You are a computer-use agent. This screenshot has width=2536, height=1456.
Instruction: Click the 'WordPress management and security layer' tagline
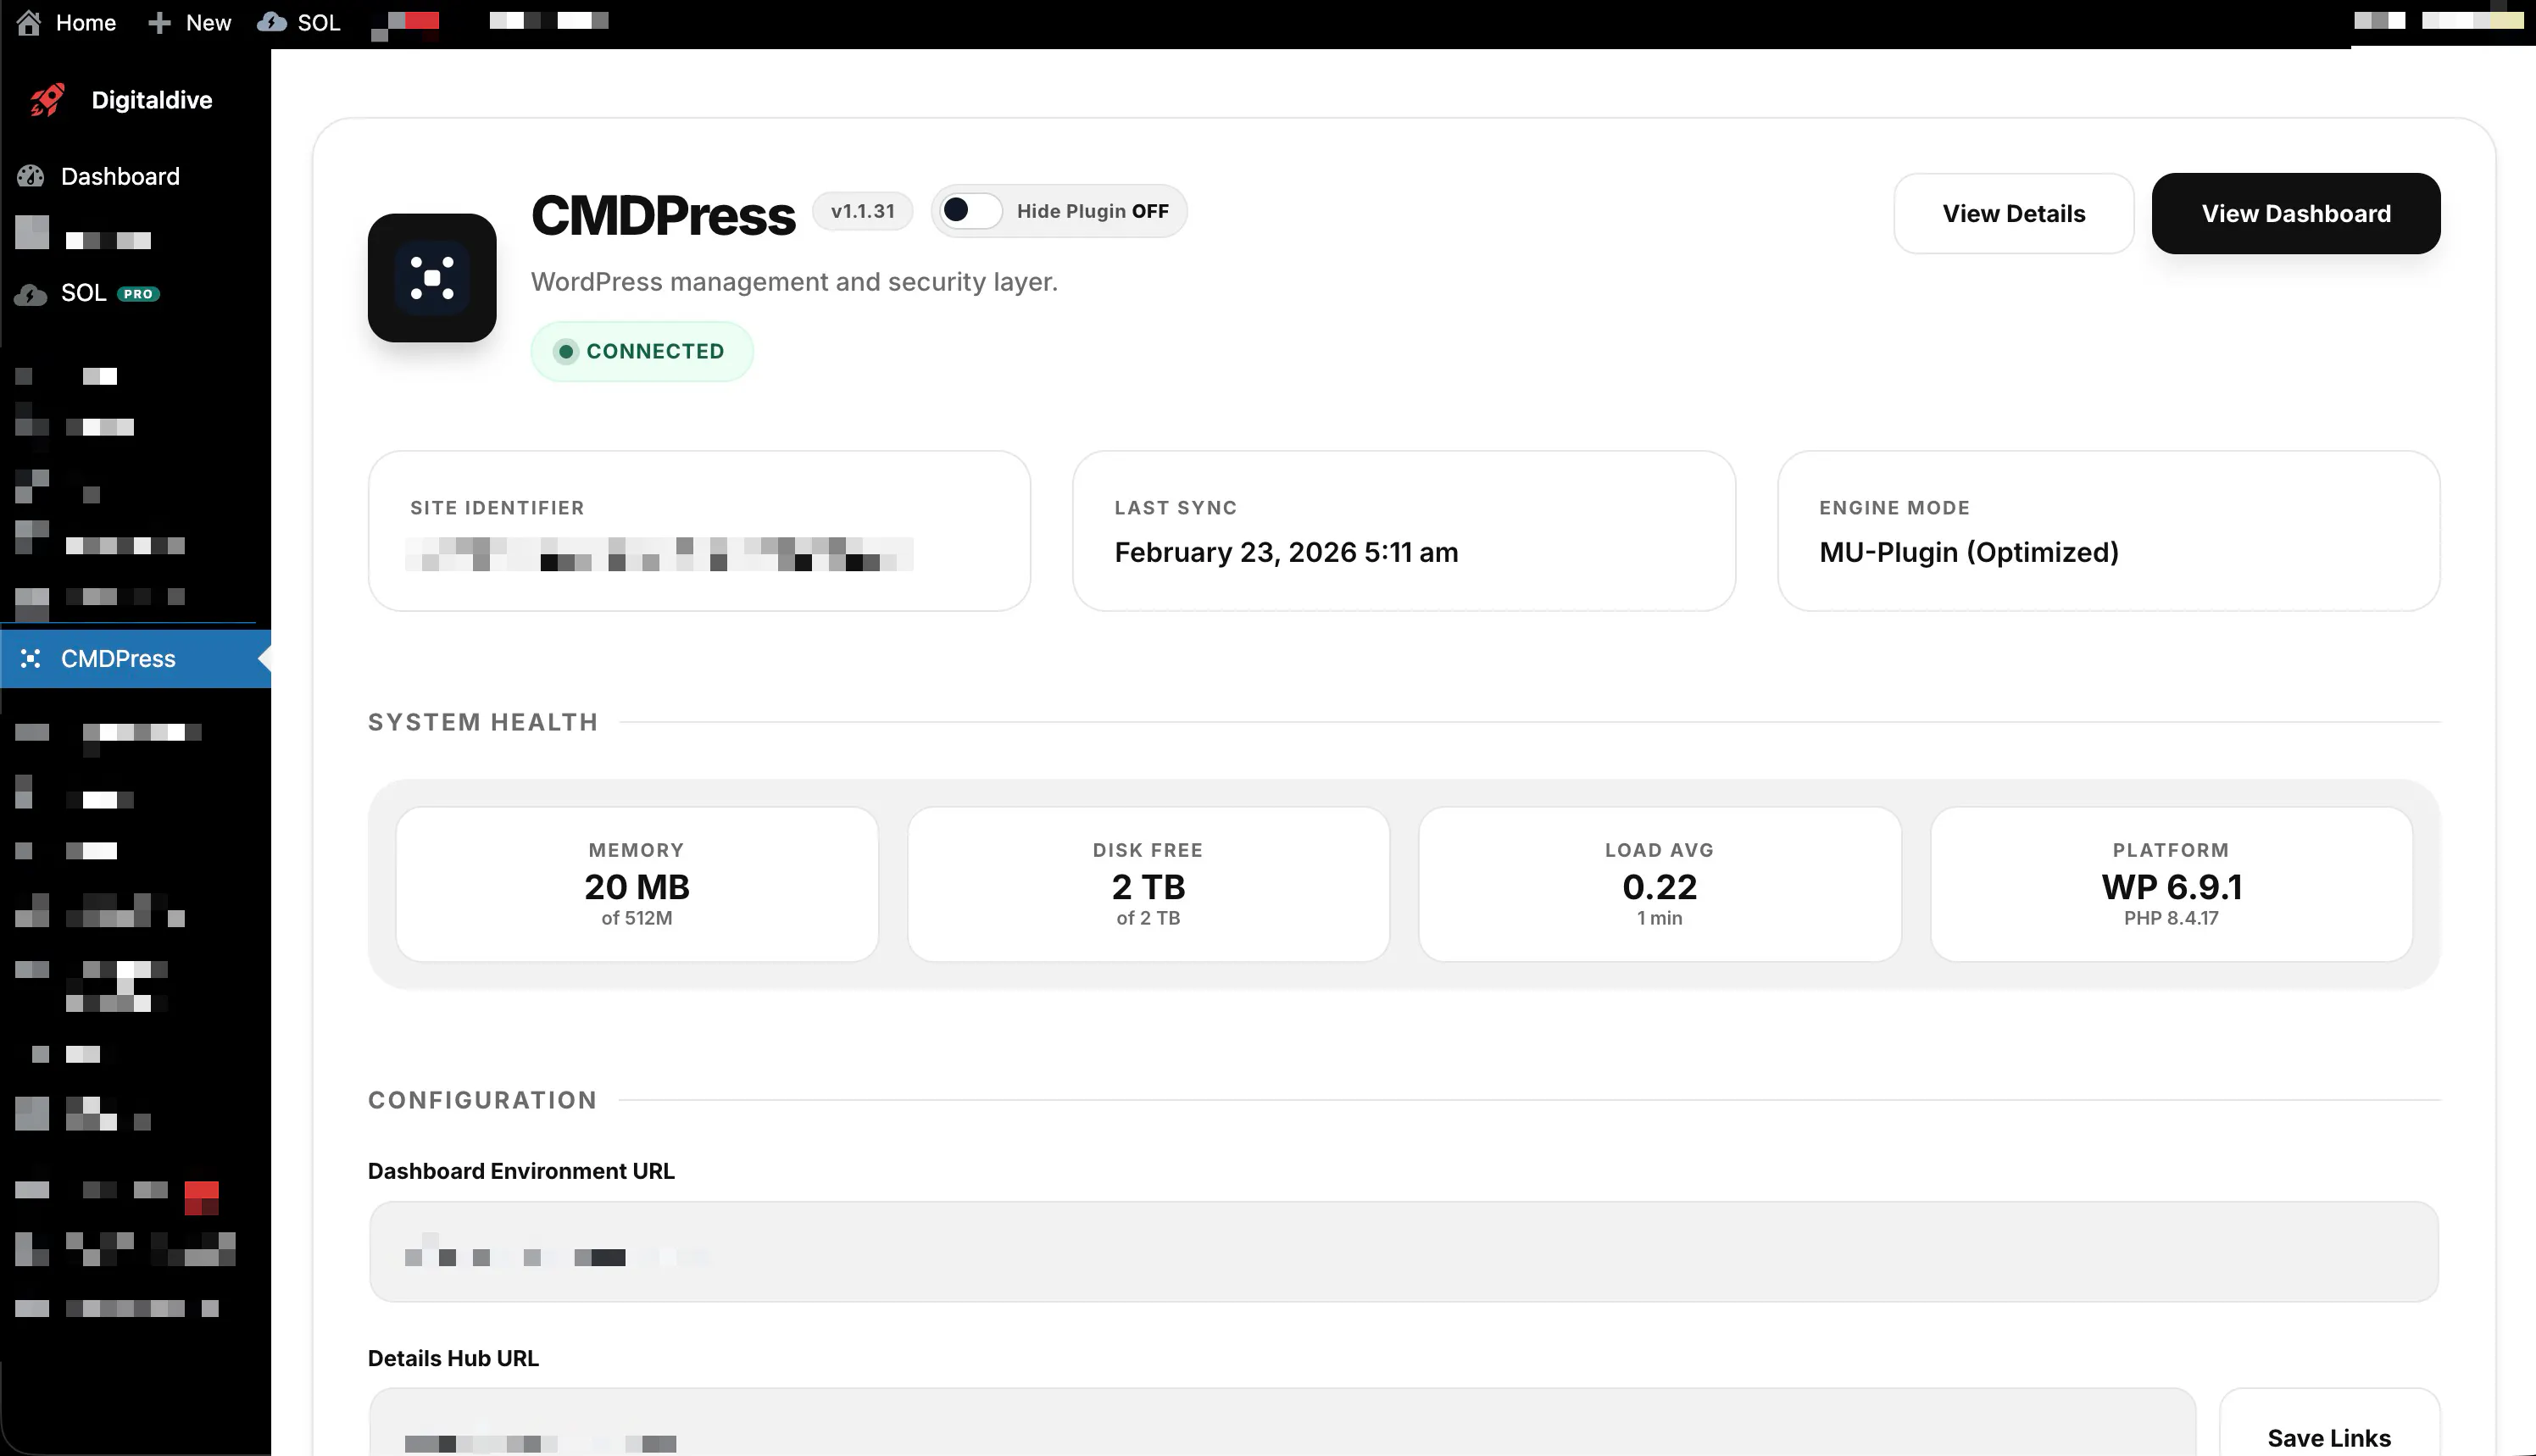point(794,282)
